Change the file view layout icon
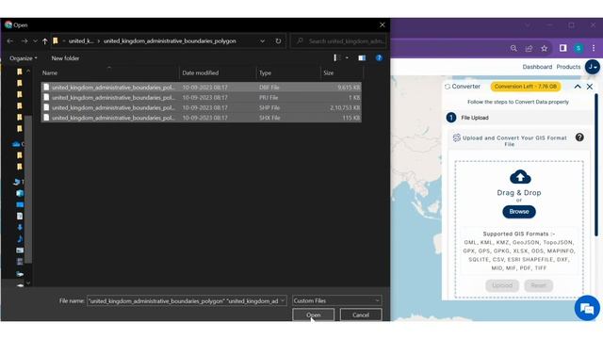Image resolution: width=603 pixels, height=339 pixels. (336, 57)
